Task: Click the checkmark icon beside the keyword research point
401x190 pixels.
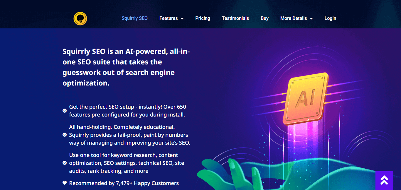Action: click(64, 163)
